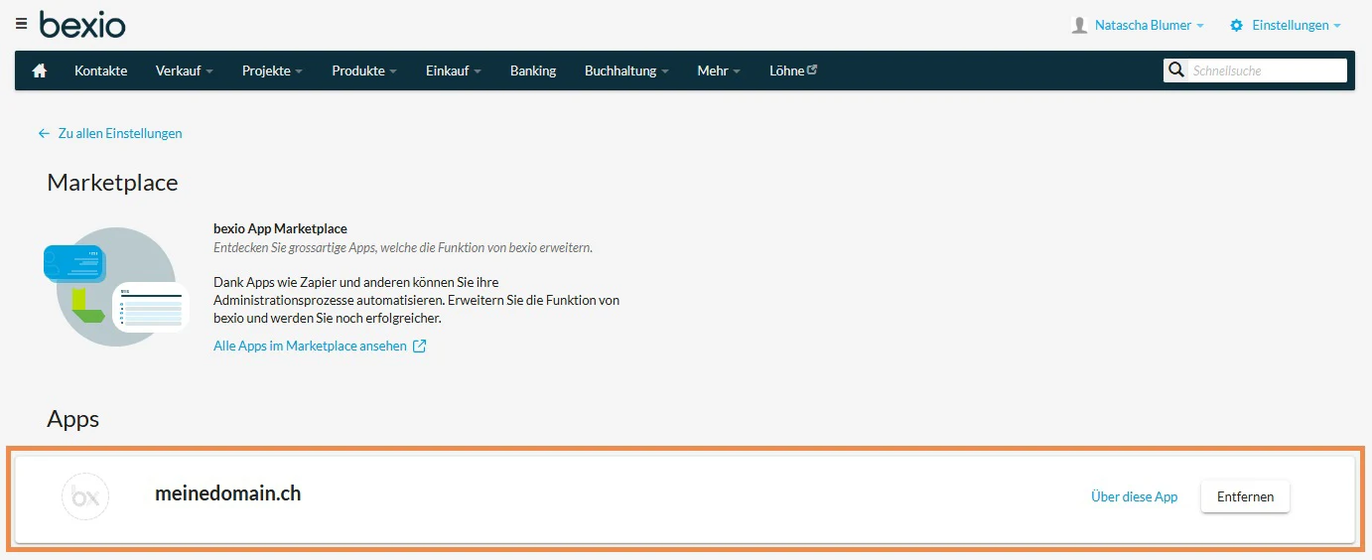Expand the Buchhaltung menu

point(626,70)
